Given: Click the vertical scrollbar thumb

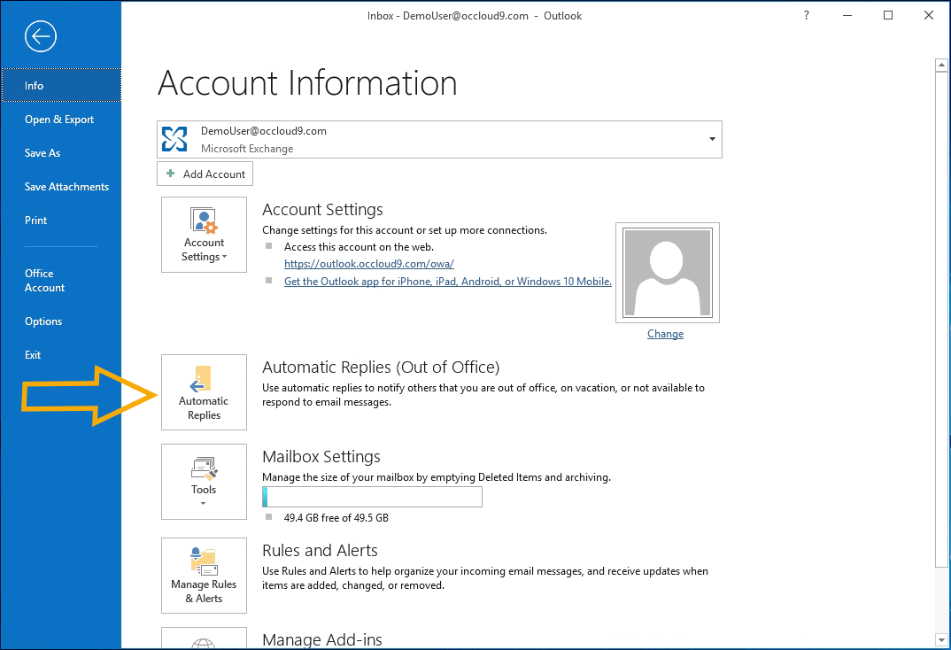Looking at the screenshot, I should click(x=941, y=319).
